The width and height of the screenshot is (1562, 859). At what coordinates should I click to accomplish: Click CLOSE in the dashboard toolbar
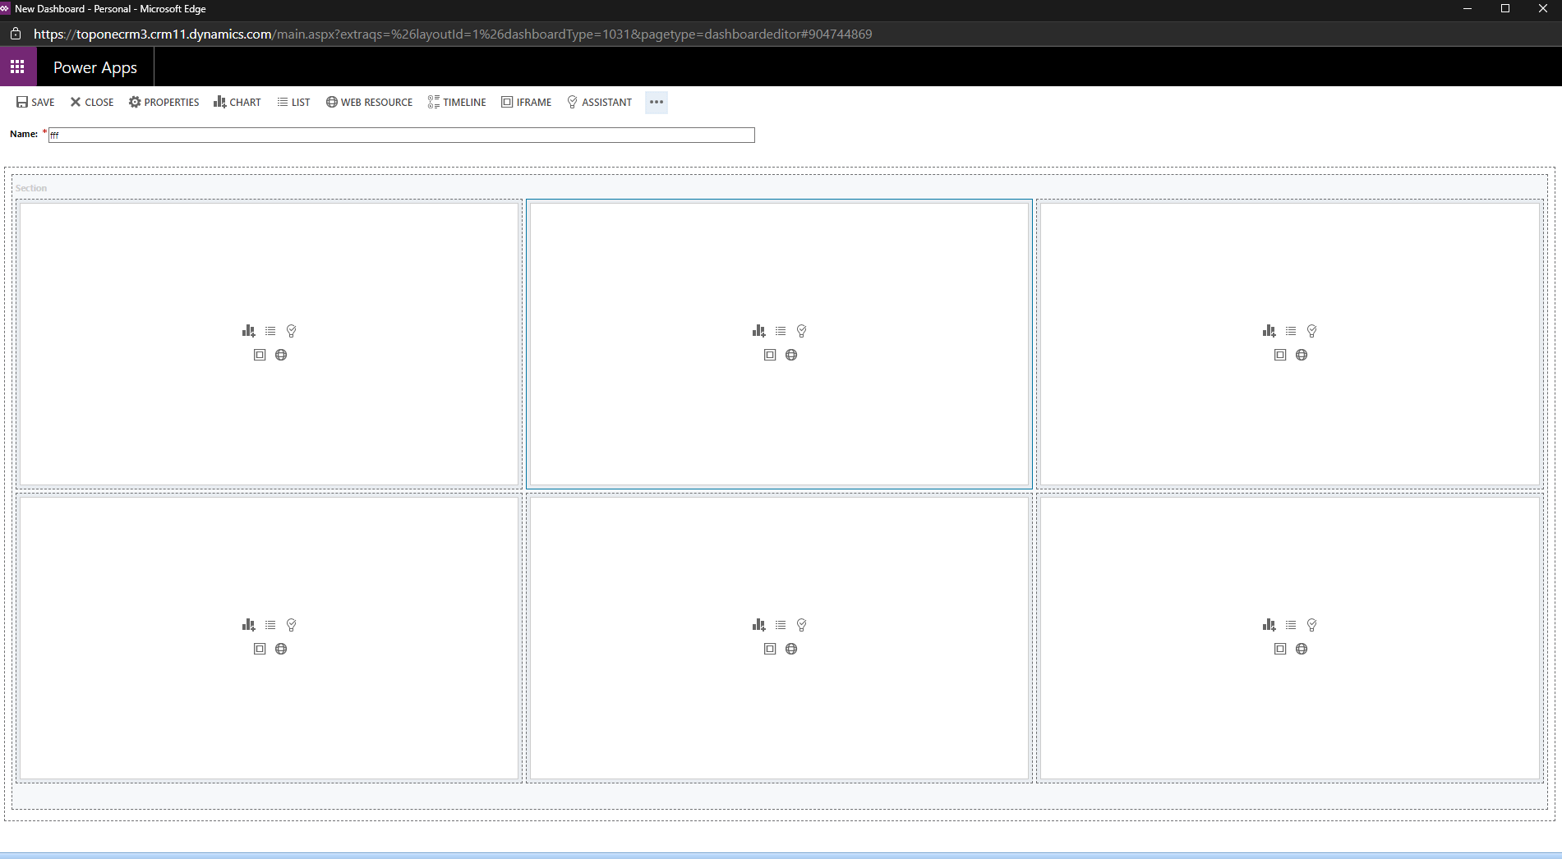click(x=92, y=102)
